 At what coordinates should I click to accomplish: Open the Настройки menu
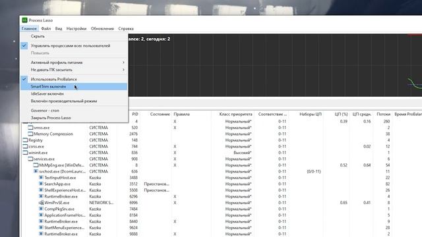[76, 28]
